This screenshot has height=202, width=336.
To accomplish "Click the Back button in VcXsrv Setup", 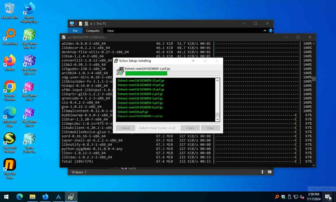I will click(x=190, y=128).
